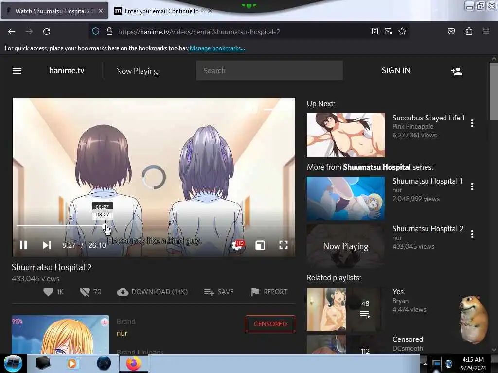Open the hanime.tv site hamburger menu
This screenshot has height=373, width=498.
click(x=17, y=71)
